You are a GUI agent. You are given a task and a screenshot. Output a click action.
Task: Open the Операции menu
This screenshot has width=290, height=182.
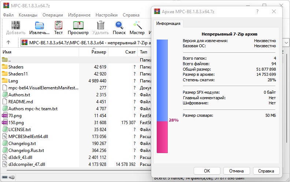tap(53, 15)
